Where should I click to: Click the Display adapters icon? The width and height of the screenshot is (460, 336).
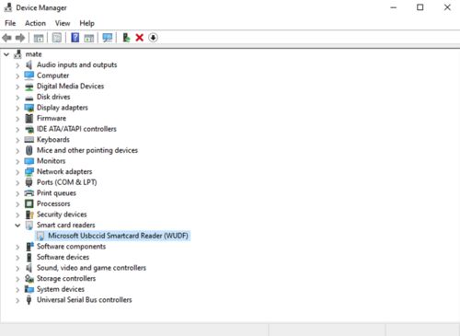pos(29,108)
